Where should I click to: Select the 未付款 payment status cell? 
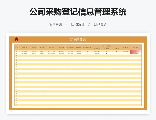(x=97, y=53)
